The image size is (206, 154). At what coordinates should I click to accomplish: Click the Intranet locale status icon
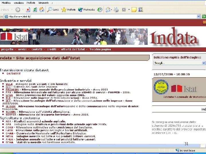click(177, 150)
